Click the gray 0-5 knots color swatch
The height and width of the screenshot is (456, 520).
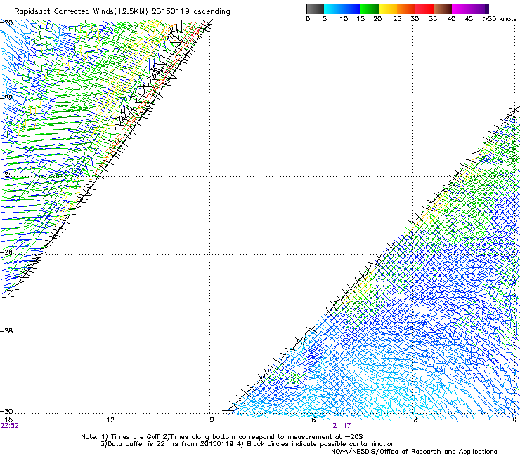[315, 8]
